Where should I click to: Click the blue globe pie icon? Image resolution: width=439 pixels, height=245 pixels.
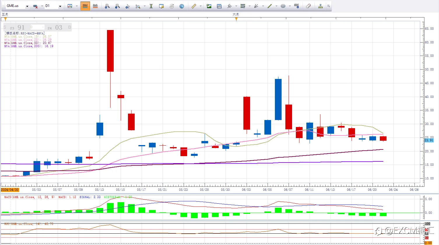click(182, 6)
